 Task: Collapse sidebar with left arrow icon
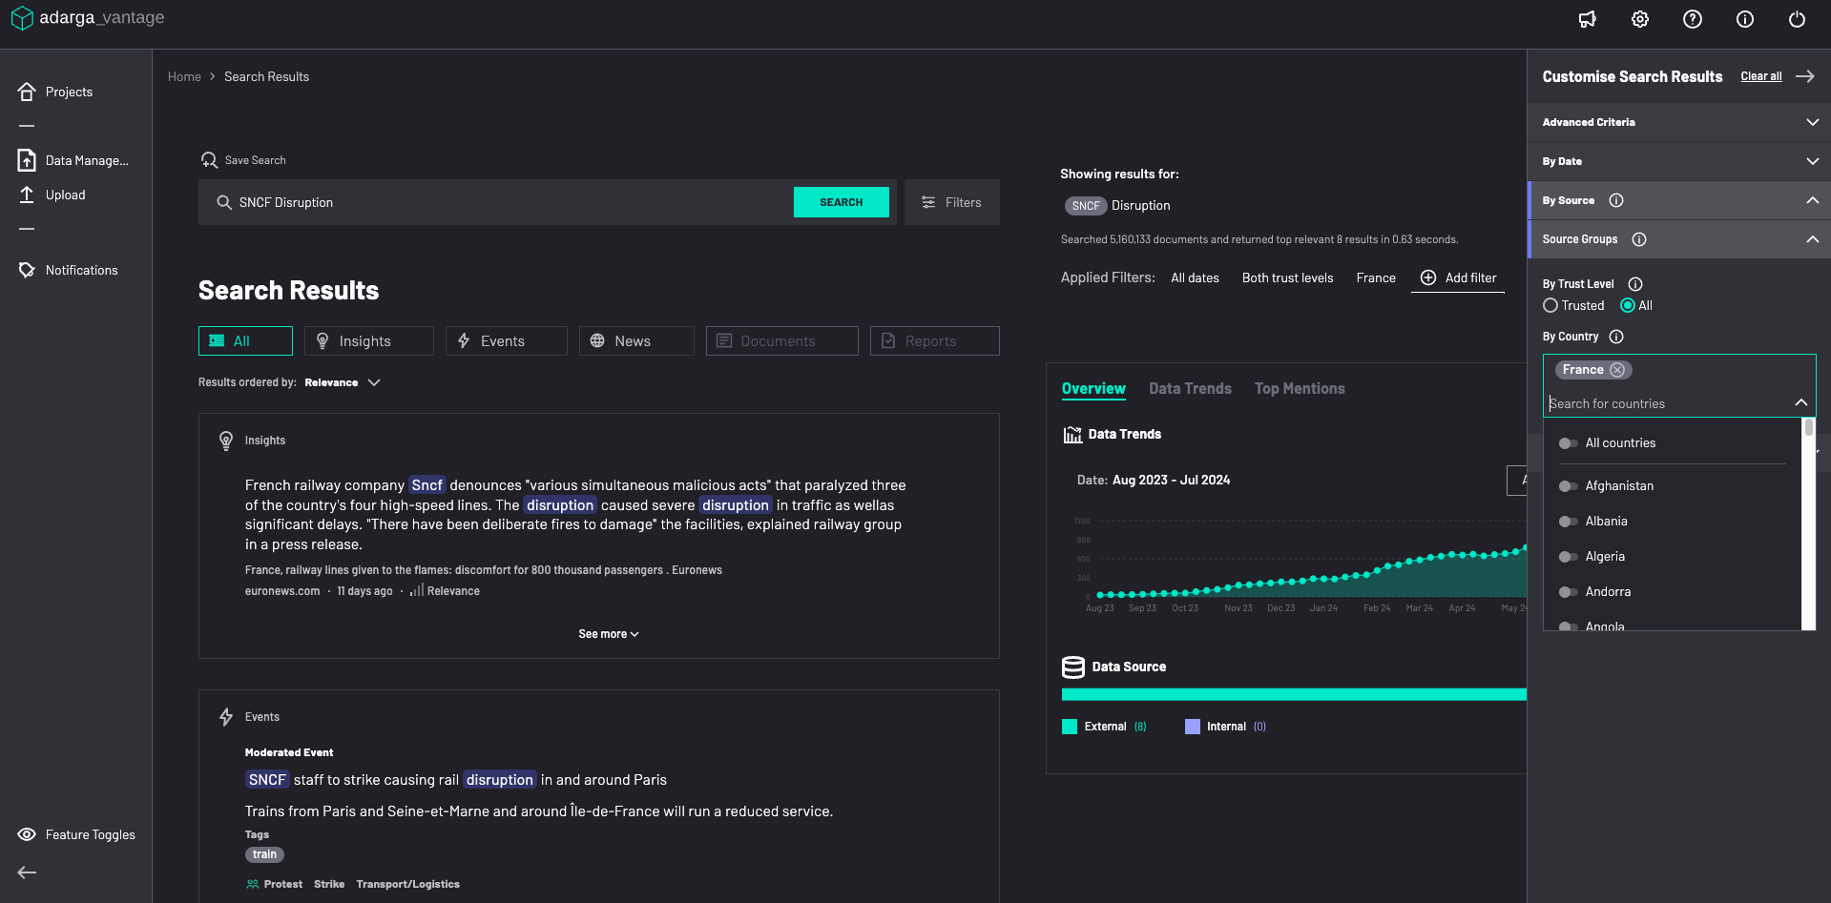[27, 872]
